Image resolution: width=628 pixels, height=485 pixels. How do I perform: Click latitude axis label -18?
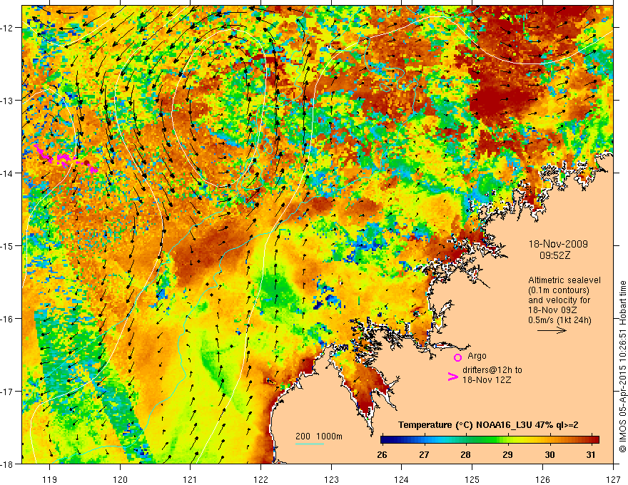7,464
